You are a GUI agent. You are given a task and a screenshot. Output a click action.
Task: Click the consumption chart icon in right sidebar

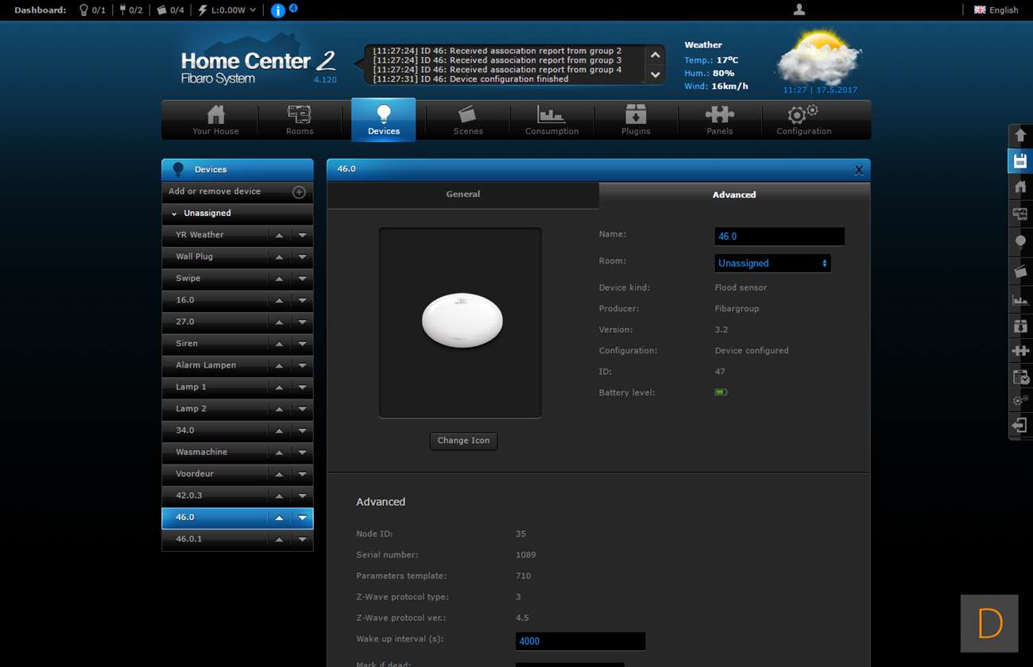1020,299
